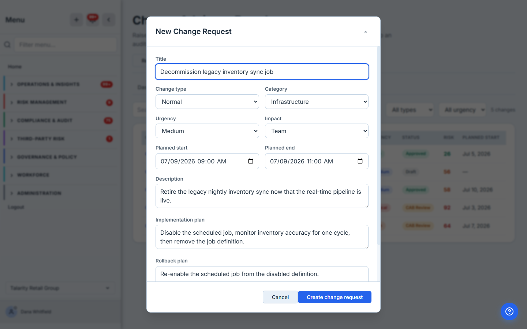Expand Risk Management section

(x=60, y=102)
